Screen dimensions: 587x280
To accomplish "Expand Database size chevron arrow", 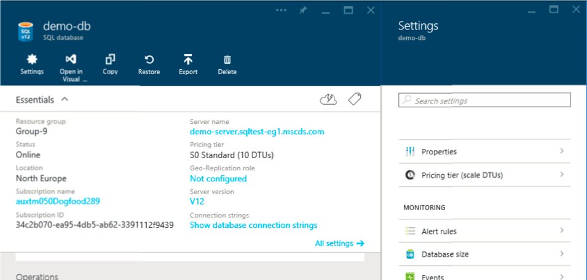I will pos(562,254).
